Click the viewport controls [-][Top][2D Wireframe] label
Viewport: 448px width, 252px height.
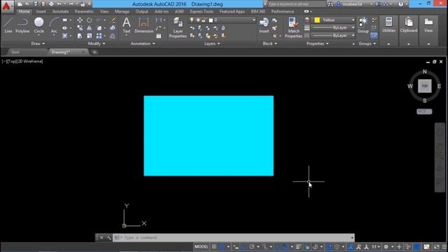click(22, 62)
